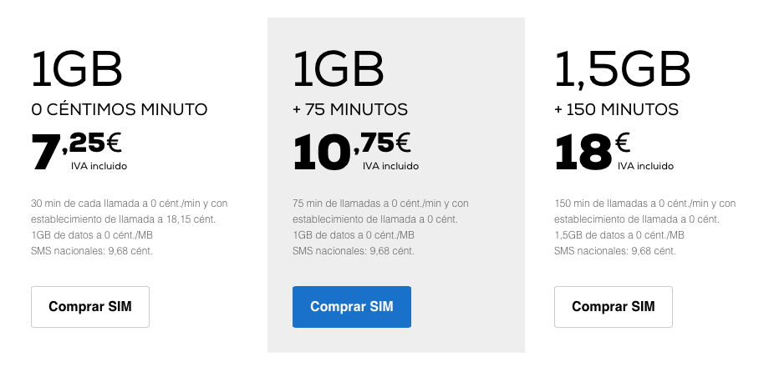Click the 7,25€ price
769x367 pixels.
pyautogui.click(x=77, y=151)
